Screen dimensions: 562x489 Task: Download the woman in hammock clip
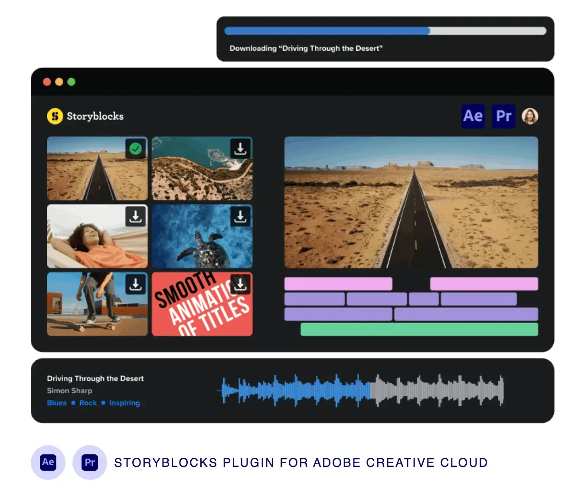(x=136, y=216)
